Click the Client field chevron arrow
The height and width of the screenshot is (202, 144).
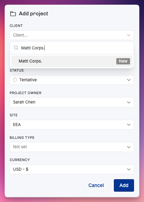pos(129,35)
